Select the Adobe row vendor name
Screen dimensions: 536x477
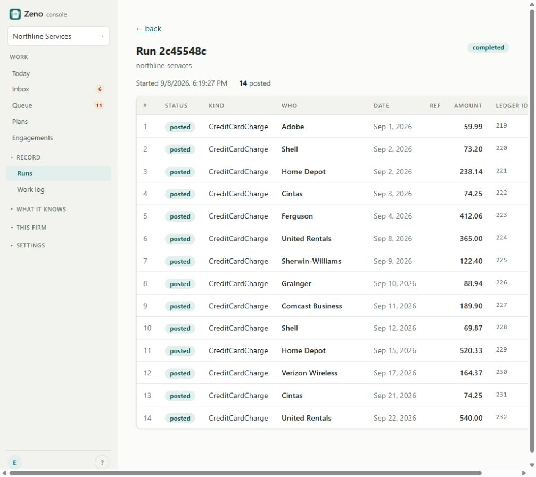point(293,127)
